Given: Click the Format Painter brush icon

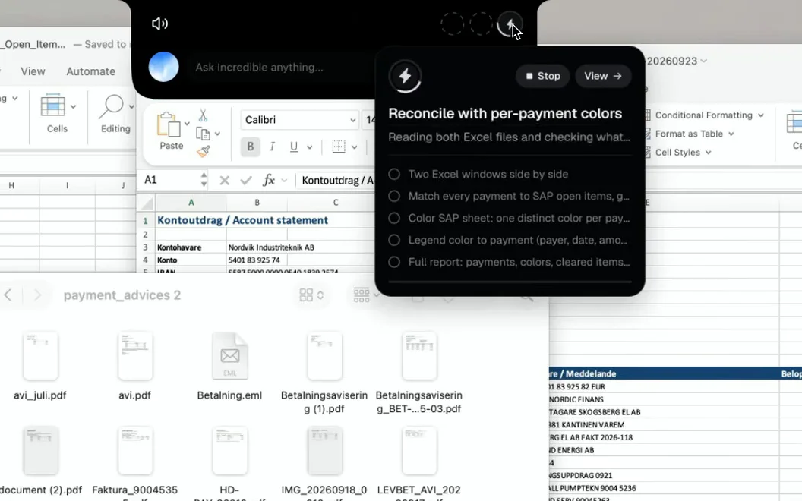Looking at the screenshot, I should (x=203, y=151).
